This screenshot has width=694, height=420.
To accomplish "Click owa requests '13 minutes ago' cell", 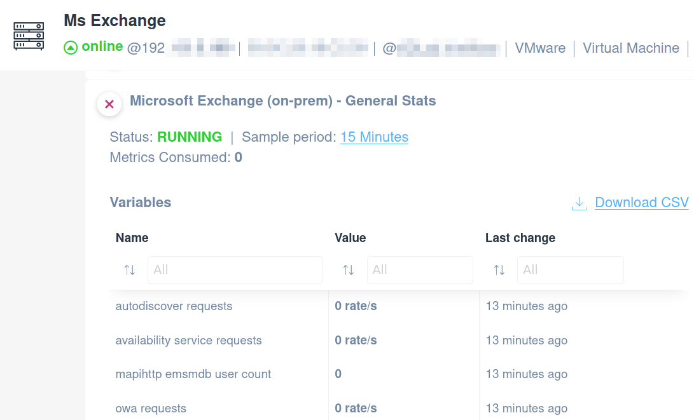I will click(x=527, y=408).
